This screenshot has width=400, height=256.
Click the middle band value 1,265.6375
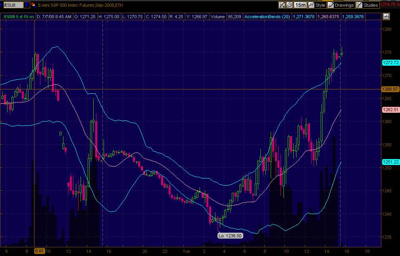coord(328,17)
